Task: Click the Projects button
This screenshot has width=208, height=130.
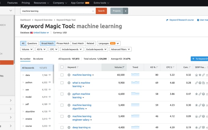Action: point(117,11)
